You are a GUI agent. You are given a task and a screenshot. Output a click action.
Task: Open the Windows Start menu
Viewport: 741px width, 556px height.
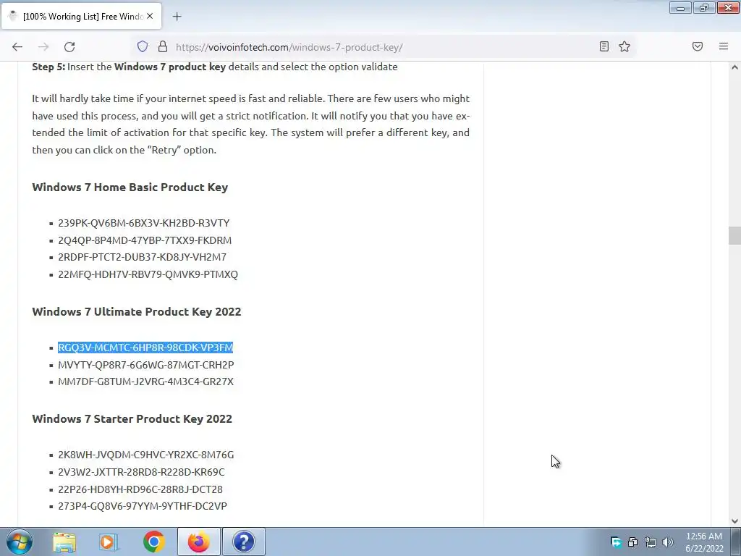19,542
